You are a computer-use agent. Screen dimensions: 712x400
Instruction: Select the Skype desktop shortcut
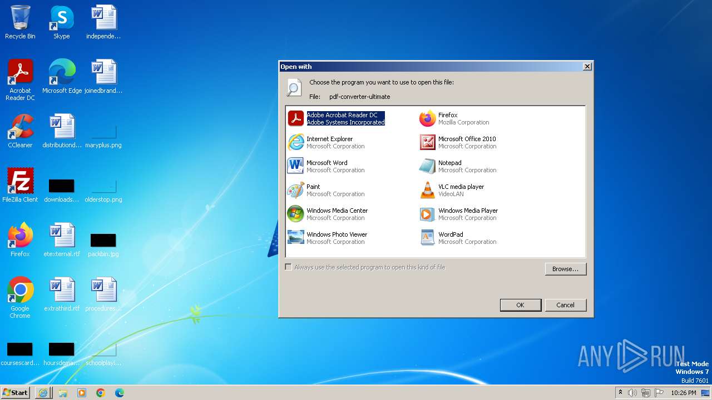click(x=61, y=22)
